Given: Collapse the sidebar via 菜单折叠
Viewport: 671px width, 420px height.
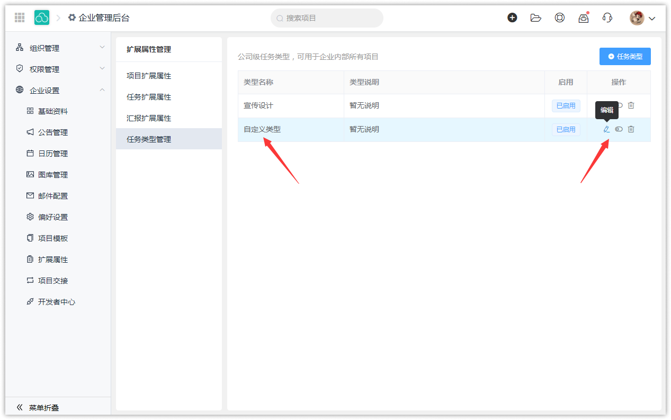Looking at the screenshot, I should 38,407.
